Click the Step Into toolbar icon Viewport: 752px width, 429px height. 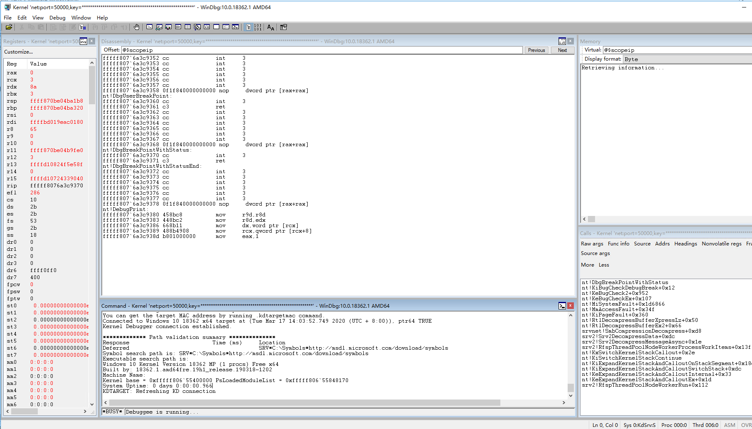[x=95, y=27]
